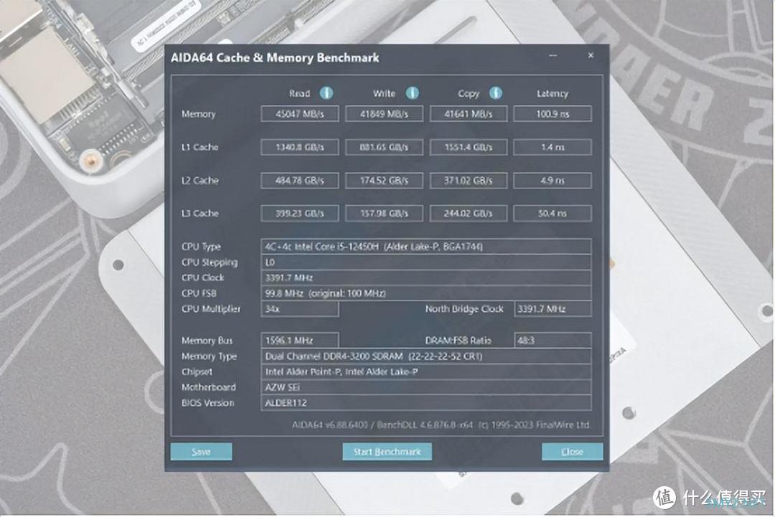Click the CPU Type field showing i5-12450H
The image size is (775, 517).
click(x=426, y=247)
